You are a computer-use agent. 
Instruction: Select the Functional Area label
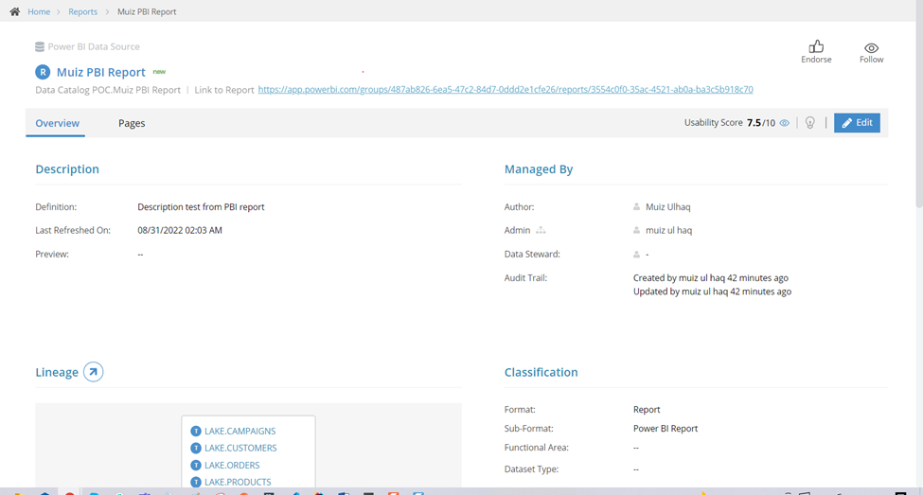tap(536, 448)
